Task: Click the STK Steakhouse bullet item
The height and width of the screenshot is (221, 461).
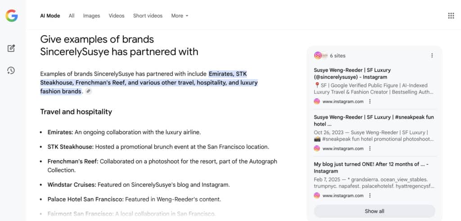Action: [158, 147]
